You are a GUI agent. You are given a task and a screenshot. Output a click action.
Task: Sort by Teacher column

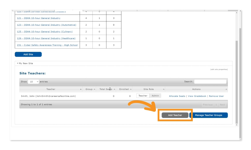[x=51, y=89]
